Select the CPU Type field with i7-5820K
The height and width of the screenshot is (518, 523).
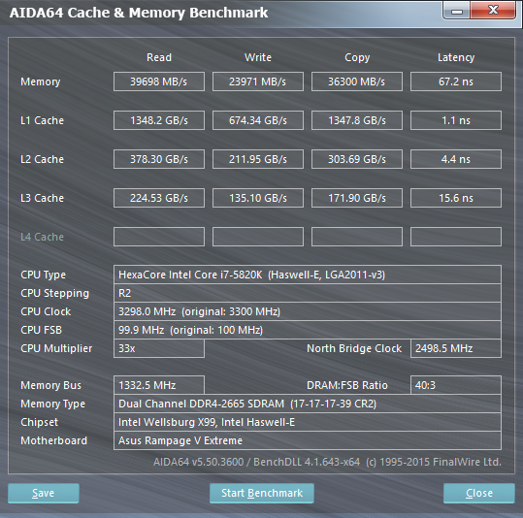point(308,275)
